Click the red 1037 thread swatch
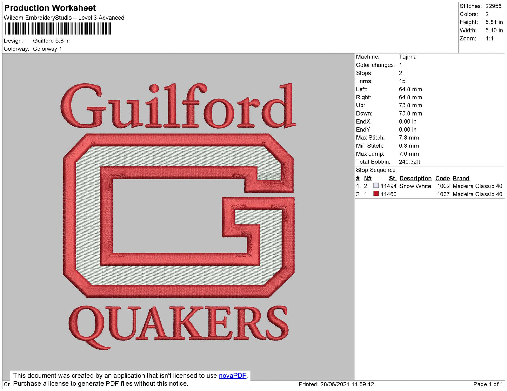 pyautogui.click(x=376, y=194)
